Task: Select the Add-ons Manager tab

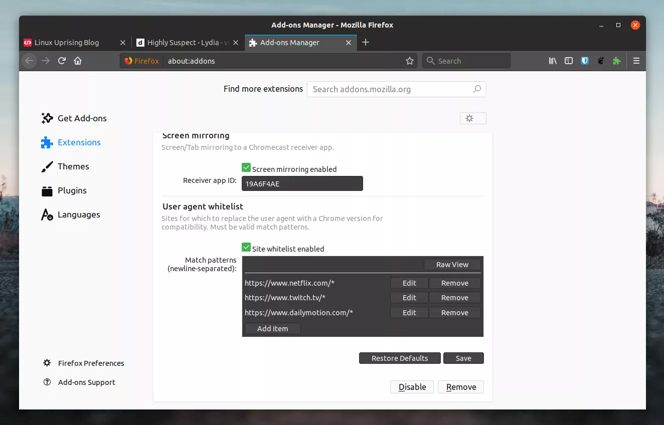Action: [x=291, y=43]
